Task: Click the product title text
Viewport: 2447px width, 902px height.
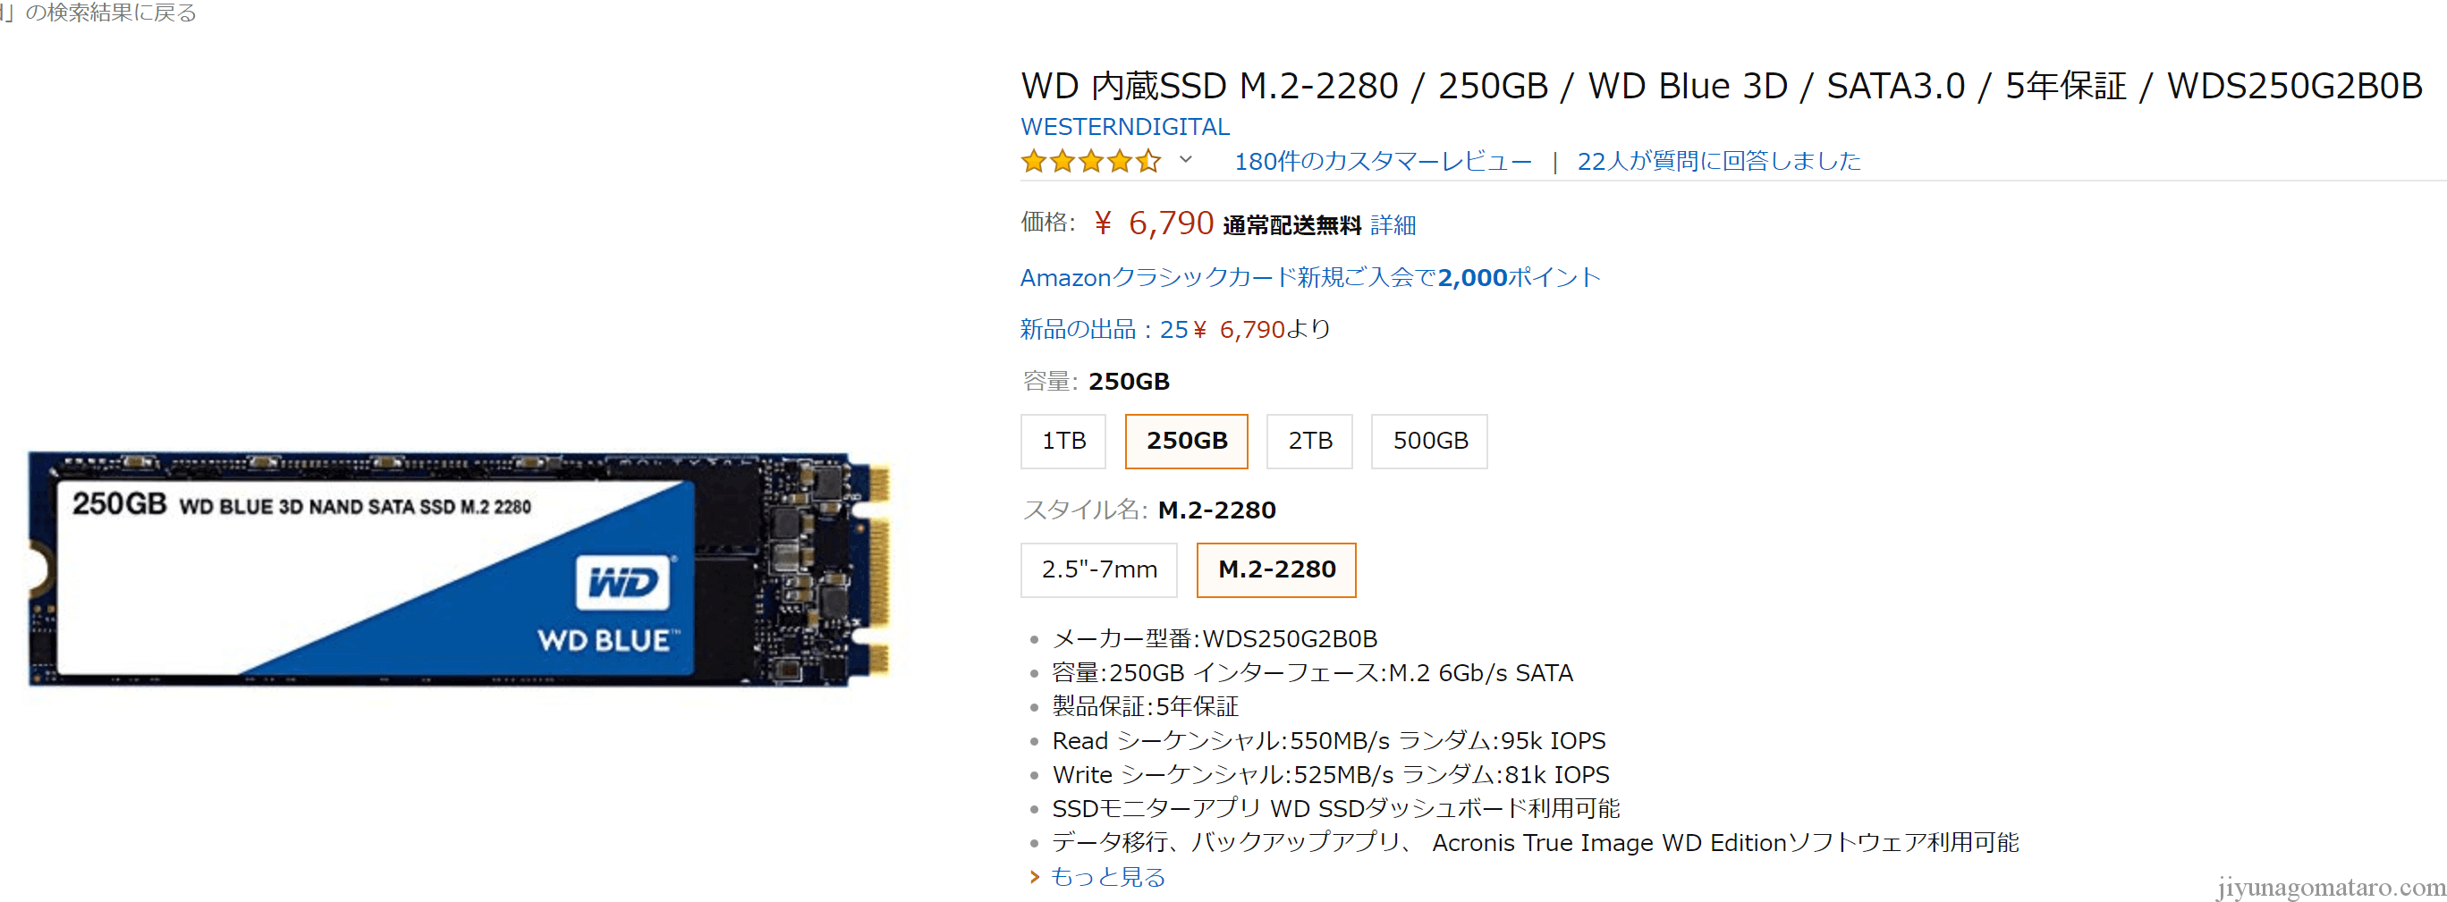Action: point(1722,86)
